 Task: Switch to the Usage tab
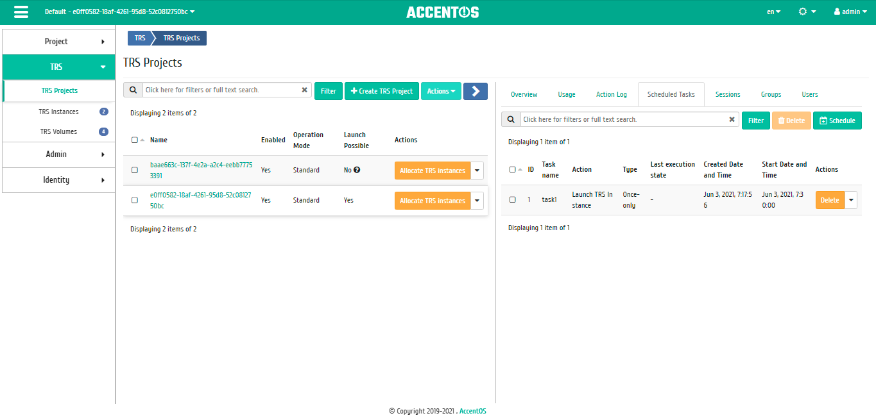(x=567, y=94)
